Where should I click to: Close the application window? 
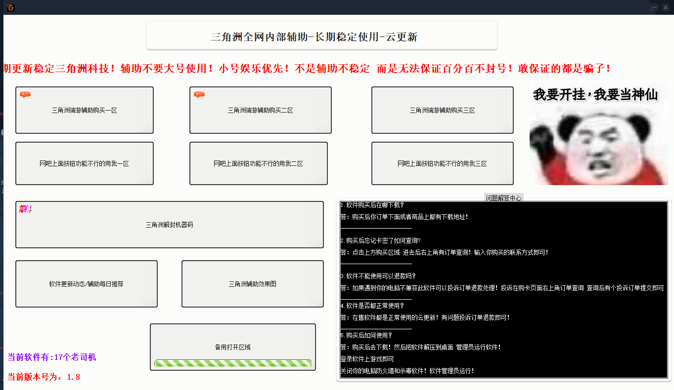[x=666, y=7]
